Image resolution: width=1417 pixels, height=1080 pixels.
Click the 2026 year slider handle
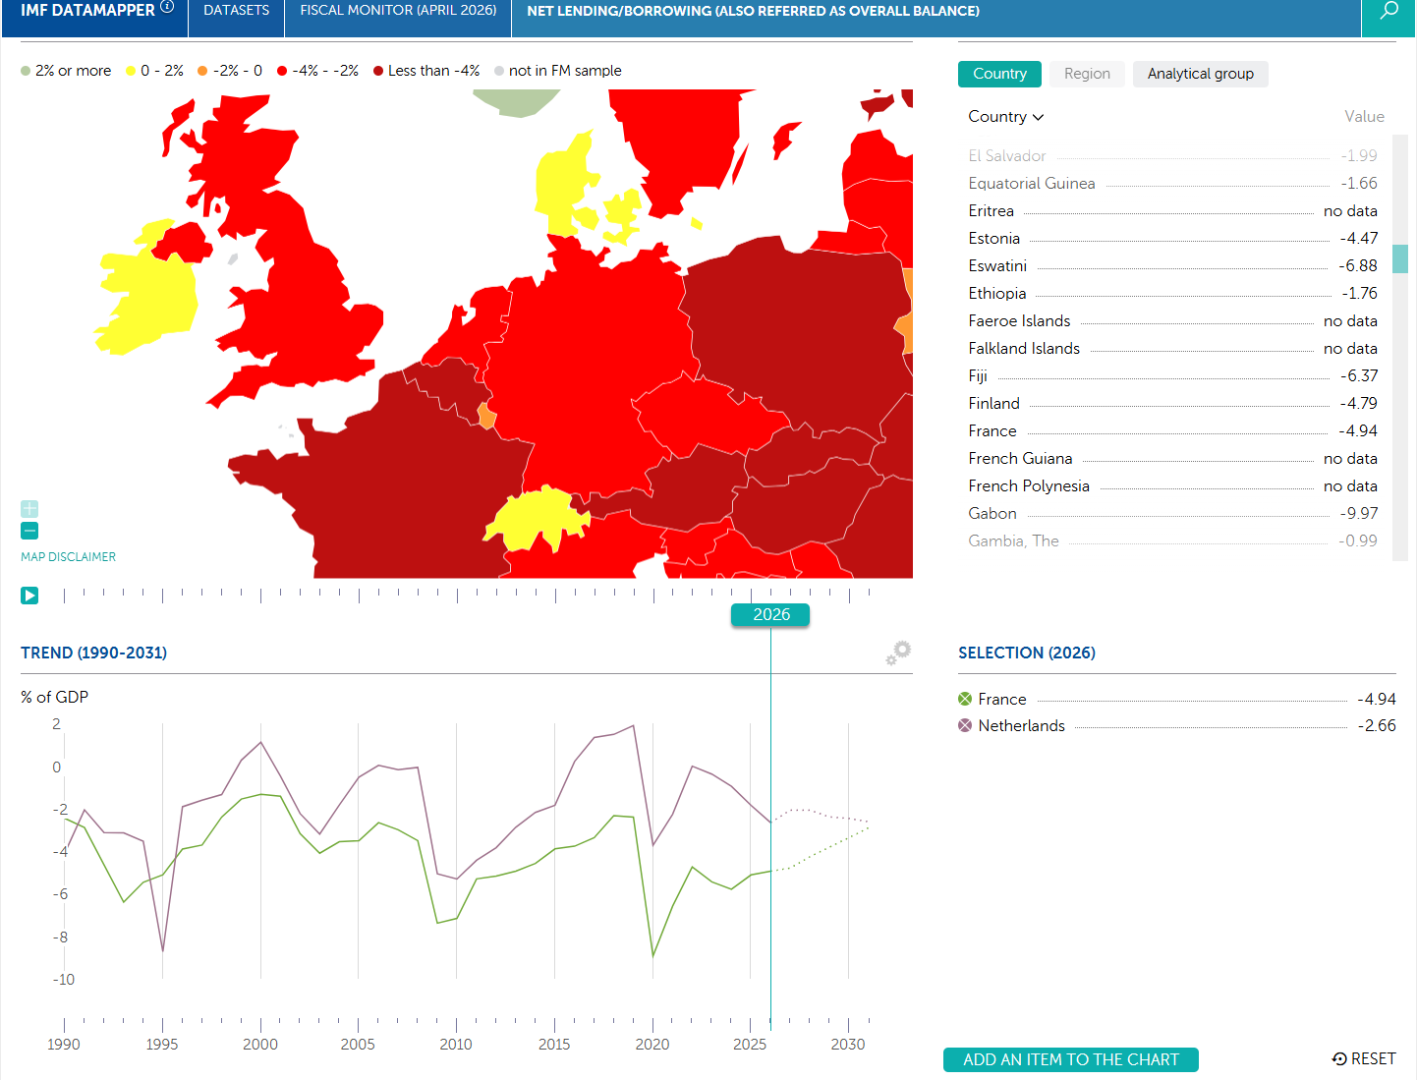[771, 614]
